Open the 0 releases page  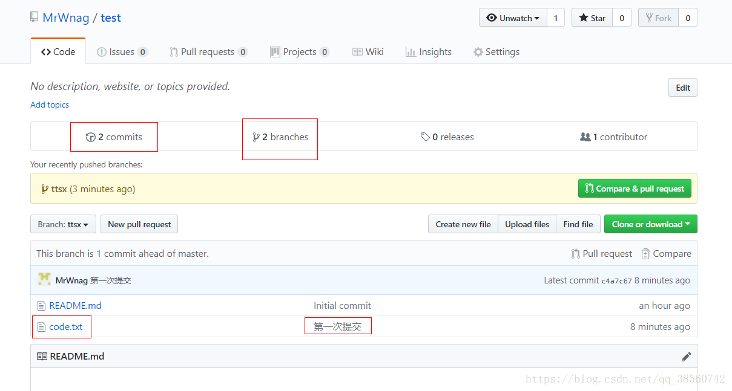coord(447,137)
